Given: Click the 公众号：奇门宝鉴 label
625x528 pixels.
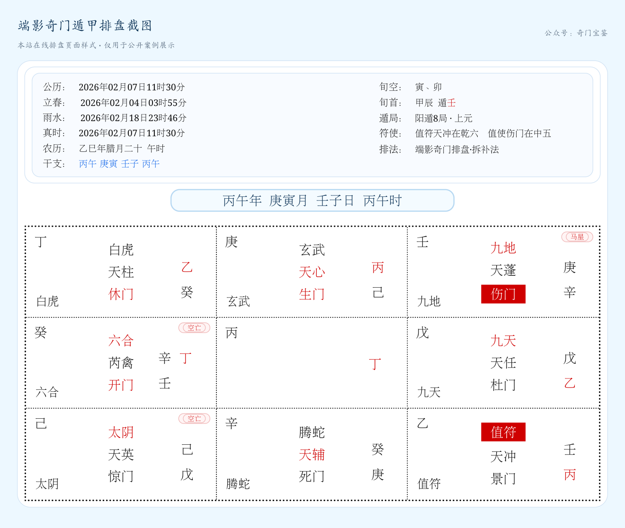Looking at the screenshot, I should [576, 33].
